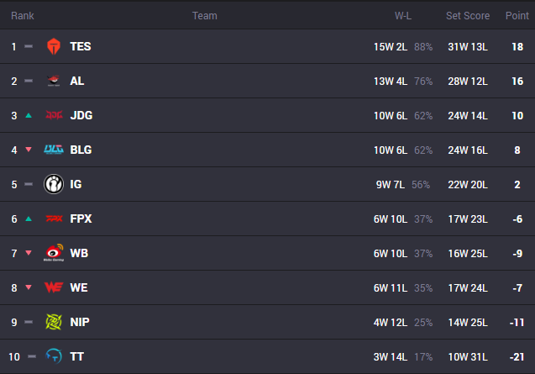Click JDG's green rank-up arrow
535x374 pixels.
[29, 115]
